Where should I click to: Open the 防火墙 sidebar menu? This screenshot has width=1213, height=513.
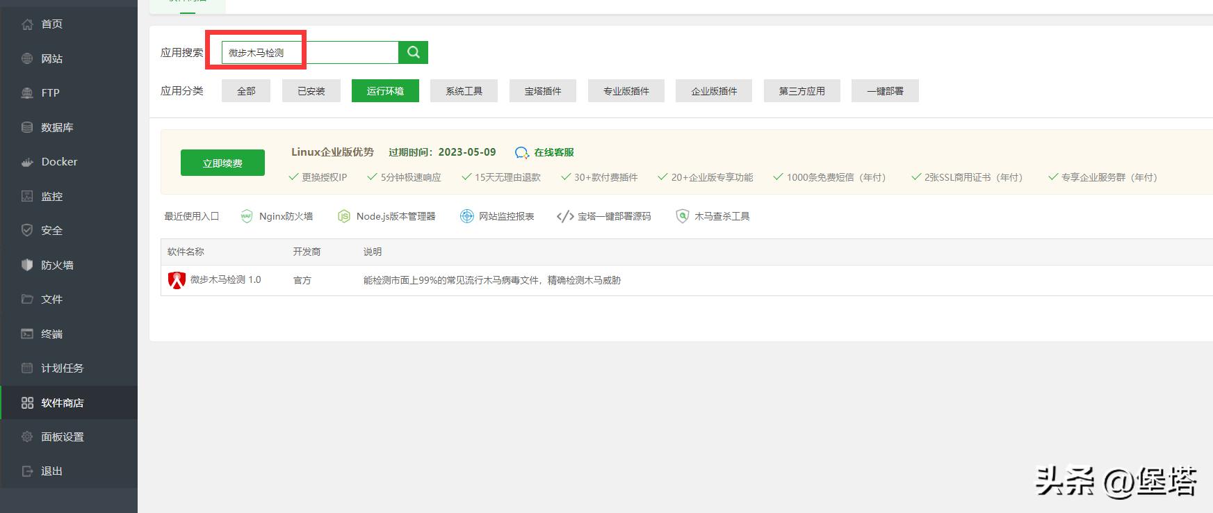[69, 265]
